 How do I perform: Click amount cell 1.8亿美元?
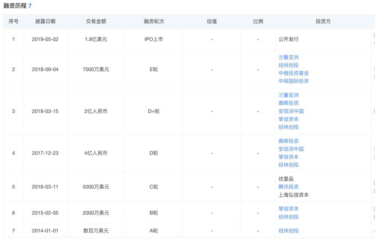(x=96, y=39)
